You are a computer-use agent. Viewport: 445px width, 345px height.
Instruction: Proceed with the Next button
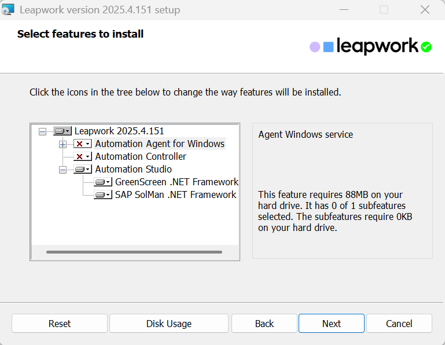(x=332, y=324)
